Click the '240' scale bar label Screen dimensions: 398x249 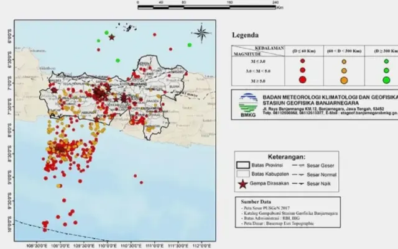[x=275, y=2]
